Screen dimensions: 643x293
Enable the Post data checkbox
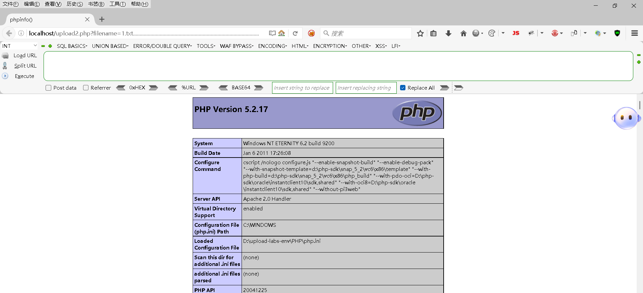[48, 88]
